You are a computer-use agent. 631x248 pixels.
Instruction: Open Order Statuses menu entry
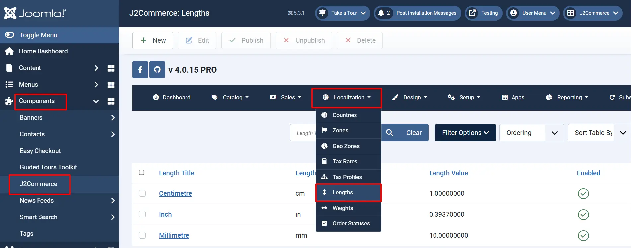click(x=349, y=223)
